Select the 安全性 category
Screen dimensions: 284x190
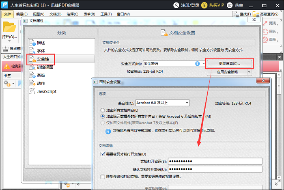(x=61, y=59)
